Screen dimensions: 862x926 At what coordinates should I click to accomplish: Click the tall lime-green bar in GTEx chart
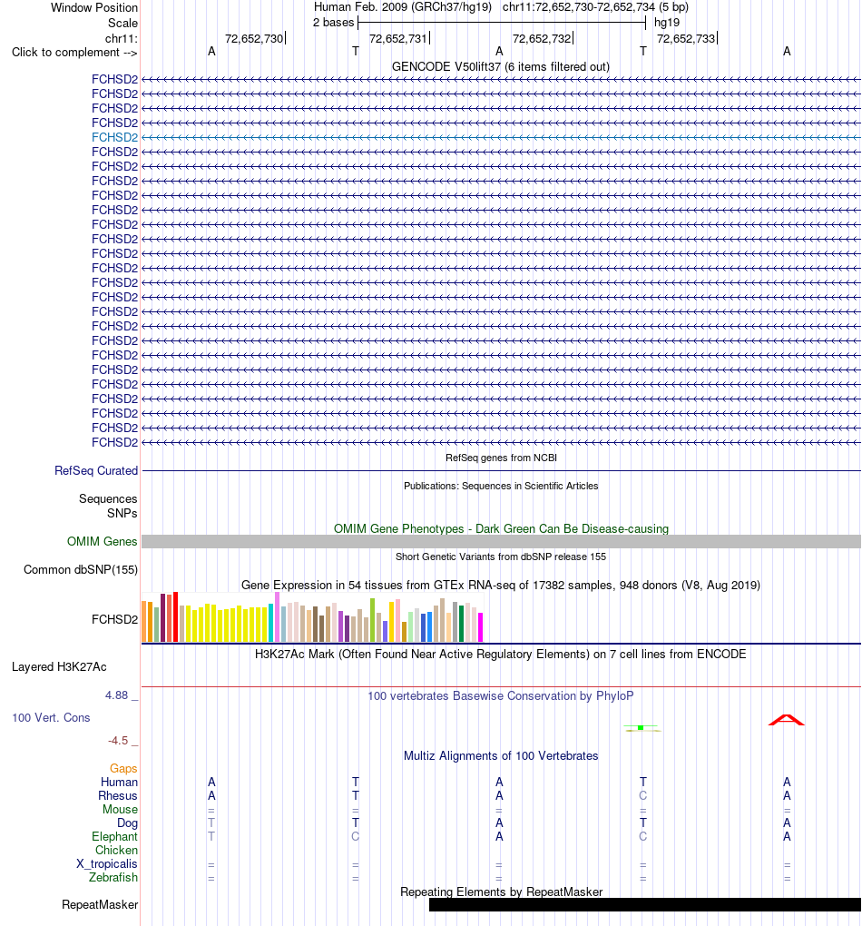(x=373, y=620)
